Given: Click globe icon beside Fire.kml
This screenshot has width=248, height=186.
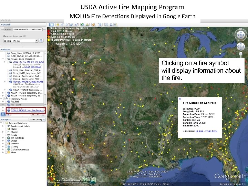Looking at the screenshot, I should (x=9, y=102).
